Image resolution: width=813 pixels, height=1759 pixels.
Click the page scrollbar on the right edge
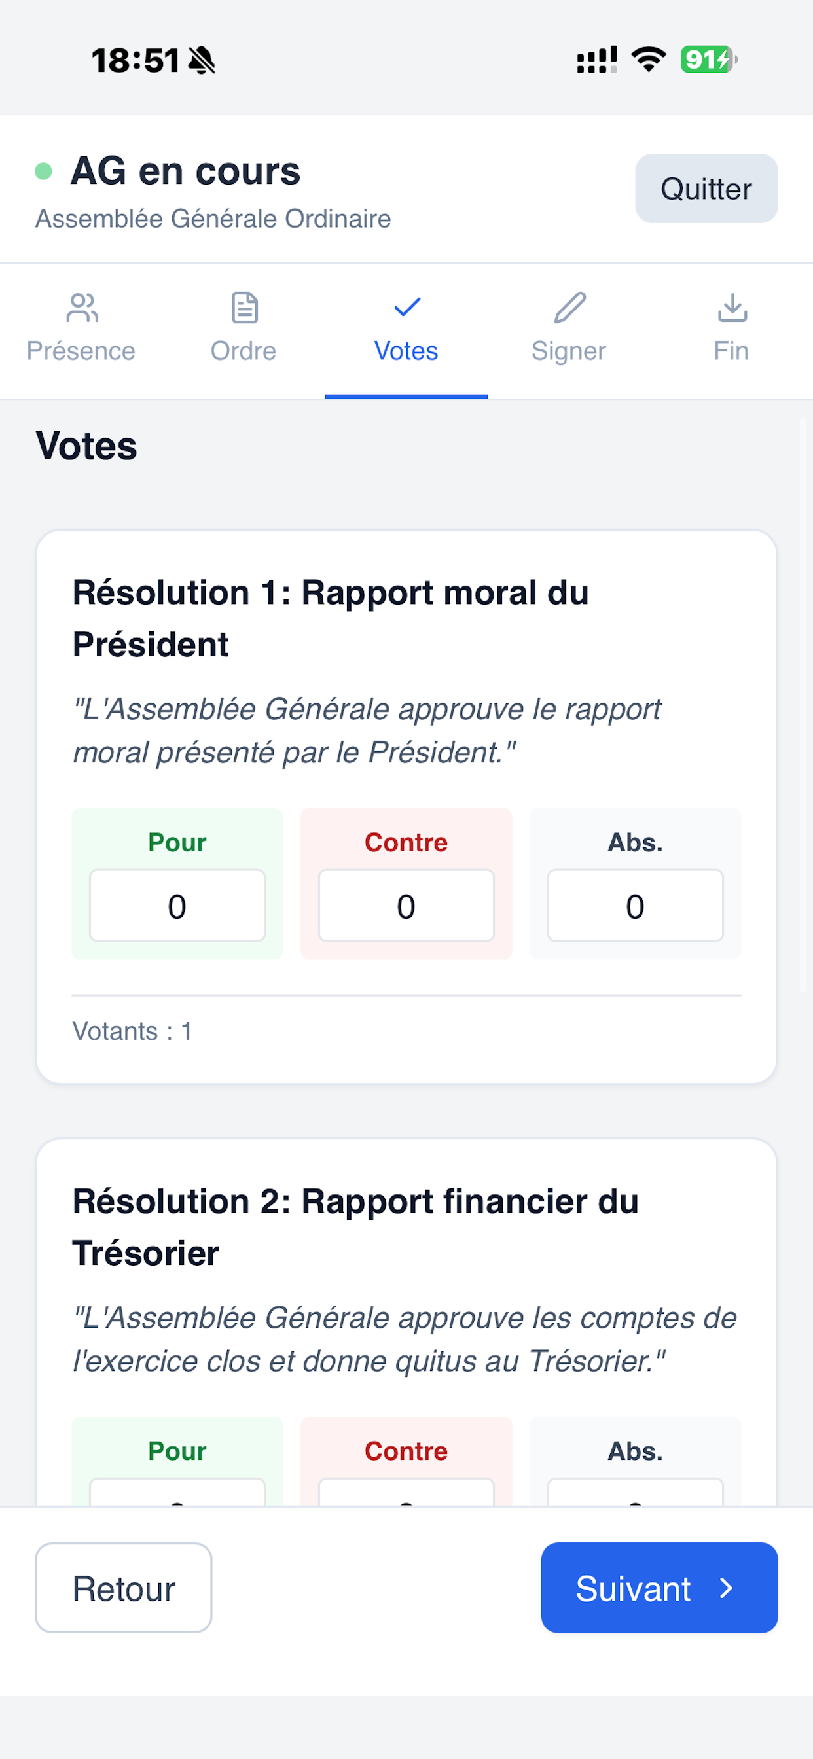[803, 705]
